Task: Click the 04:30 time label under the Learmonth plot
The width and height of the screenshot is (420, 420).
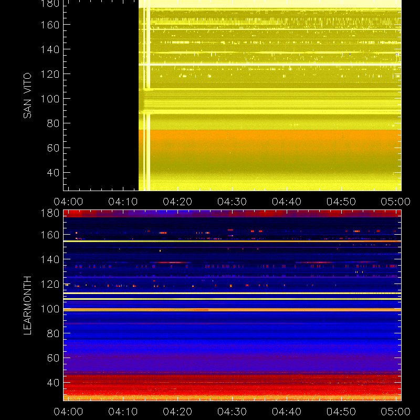Action: 232,412
